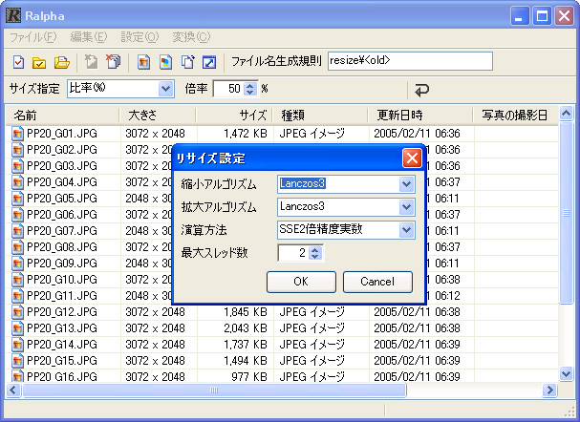Click the page icon with red checkmark
580x422 pixels.
coord(18,63)
